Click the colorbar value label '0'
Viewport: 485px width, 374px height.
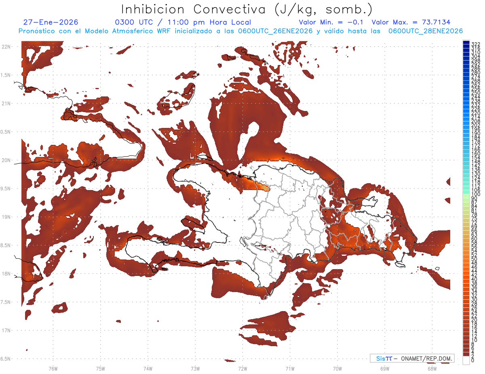(473, 360)
